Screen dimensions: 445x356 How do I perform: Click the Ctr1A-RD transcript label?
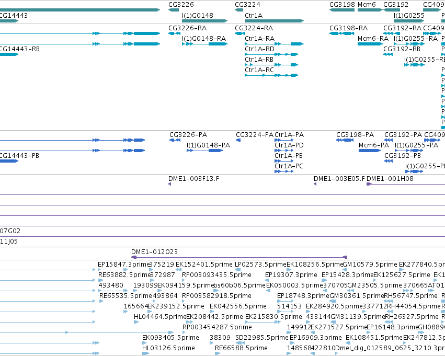point(260,49)
